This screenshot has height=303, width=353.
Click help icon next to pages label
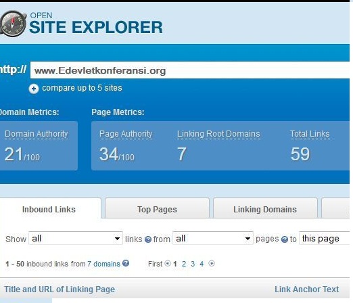coord(285,239)
